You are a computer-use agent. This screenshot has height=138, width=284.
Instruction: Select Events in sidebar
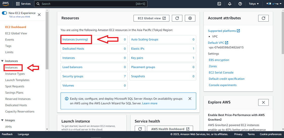[10, 40]
